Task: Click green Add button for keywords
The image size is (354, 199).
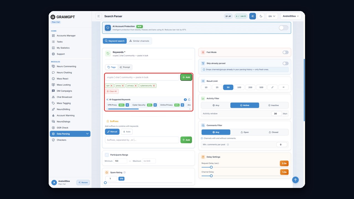Action: click(x=186, y=77)
